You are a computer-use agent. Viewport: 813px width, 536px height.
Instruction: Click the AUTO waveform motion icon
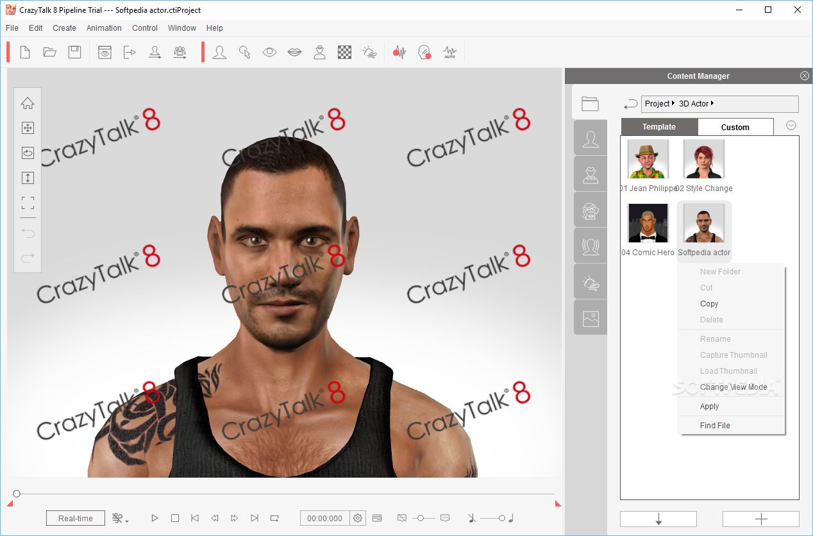click(x=449, y=53)
